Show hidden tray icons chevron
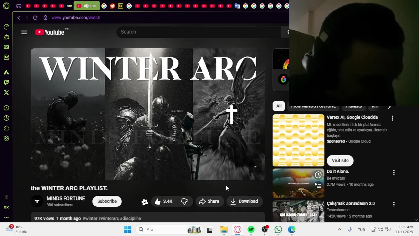The width and height of the screenshot is (419, 236). [340, 229]
